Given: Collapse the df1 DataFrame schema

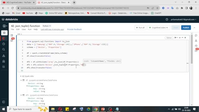Looking at the screenshot, I should point(21,95).
